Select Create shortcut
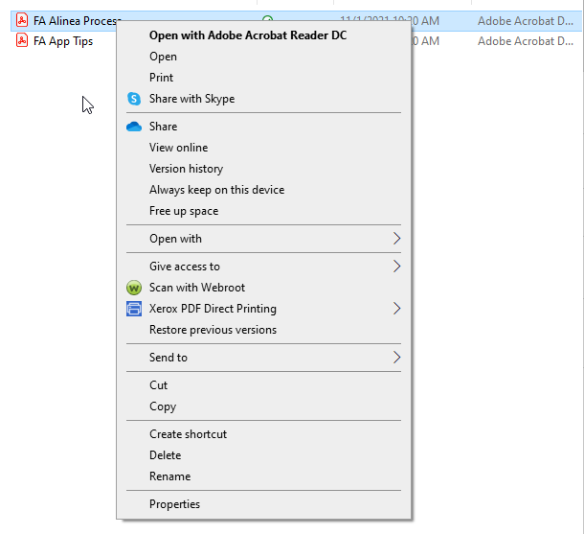The image size is (584, 534). 263,434
